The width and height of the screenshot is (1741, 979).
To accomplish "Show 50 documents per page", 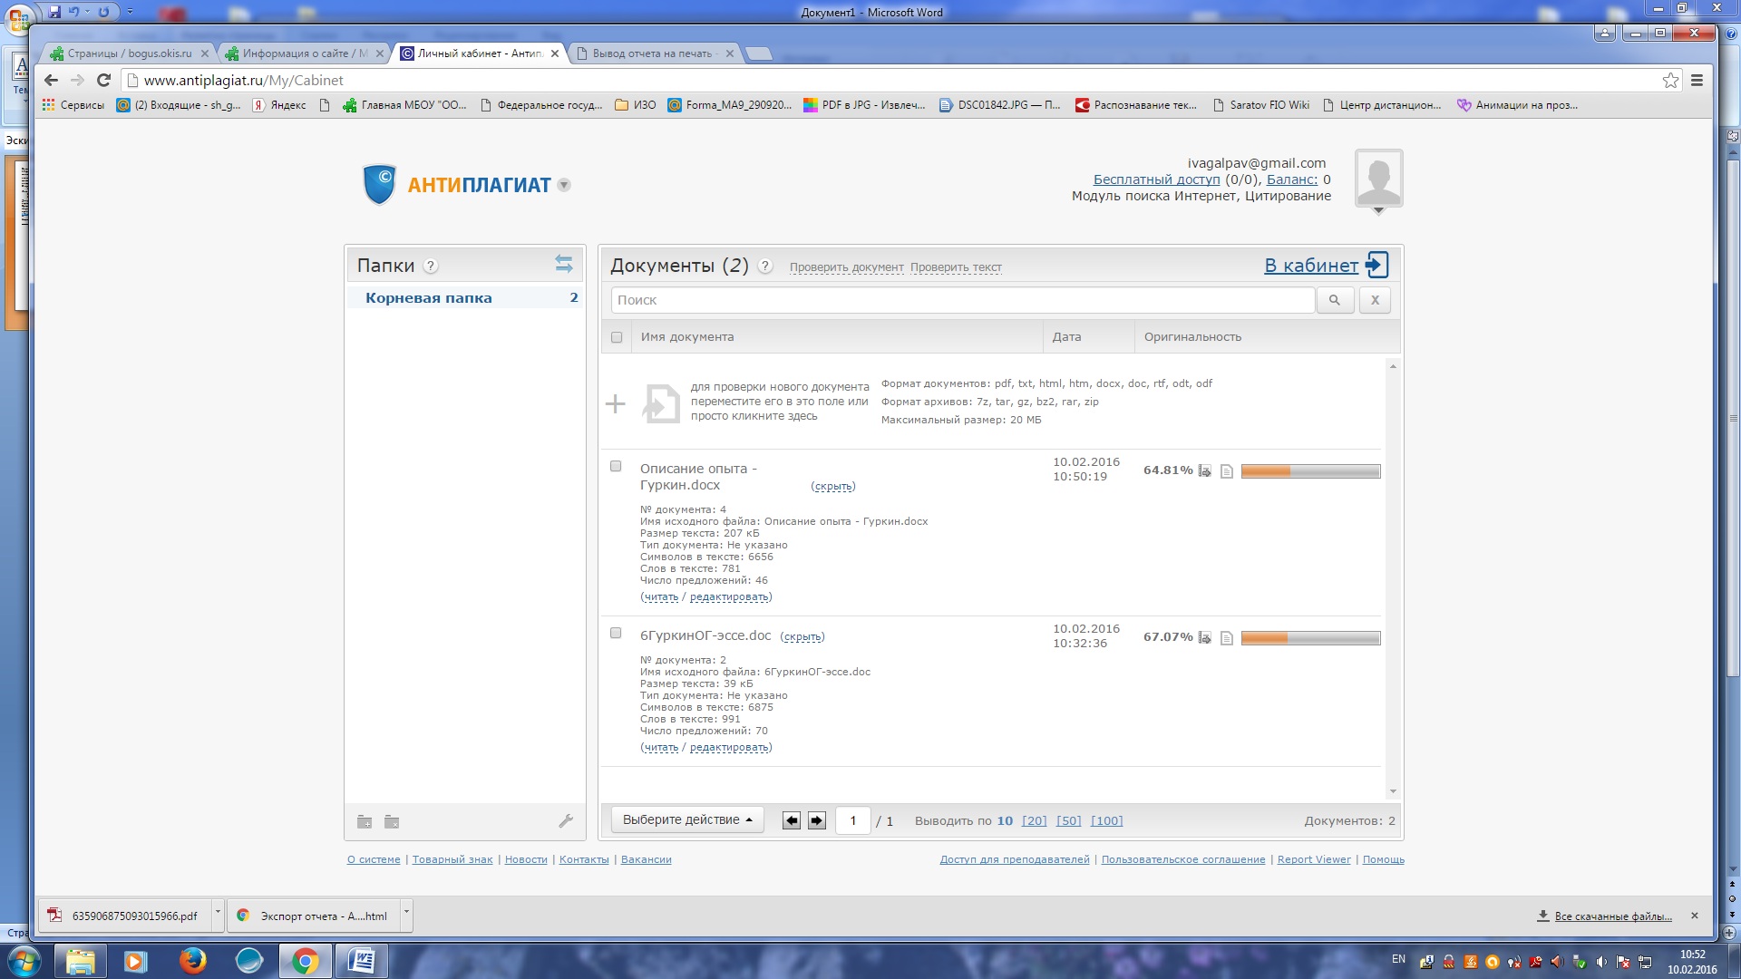I will coord(1068,821).
